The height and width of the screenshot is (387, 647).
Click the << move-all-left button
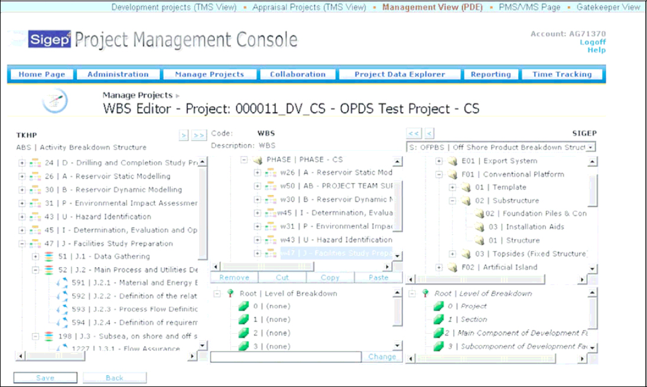(414, 134)
